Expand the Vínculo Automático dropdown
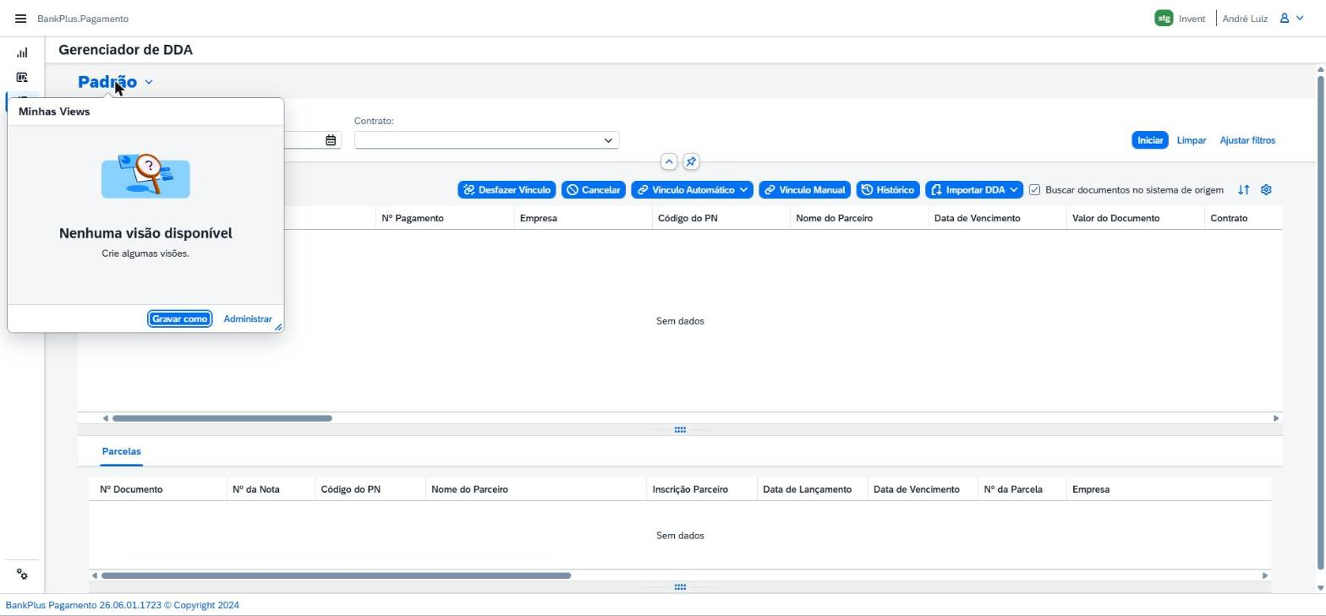The image size is (1326, 616). (x=743, y=190)
